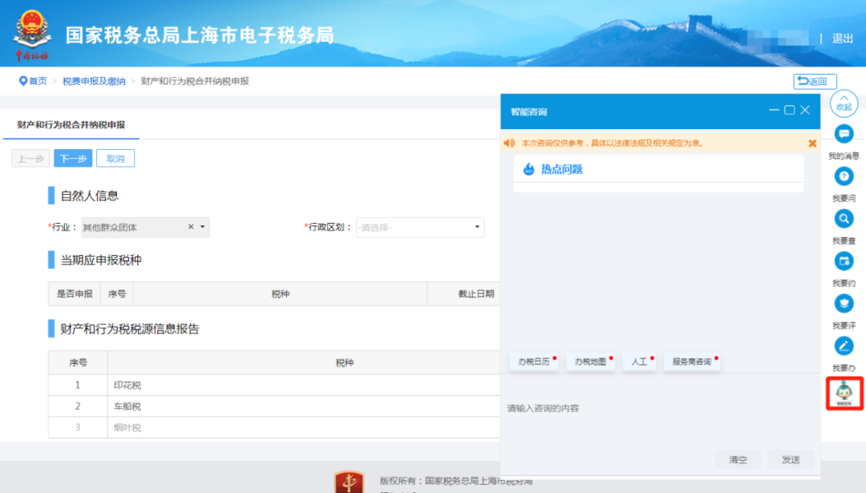Switch to 财产和行为税合并纳税申报 tab

tap(71, 125)
